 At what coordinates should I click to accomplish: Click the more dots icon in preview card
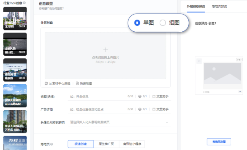click(240, 92)
